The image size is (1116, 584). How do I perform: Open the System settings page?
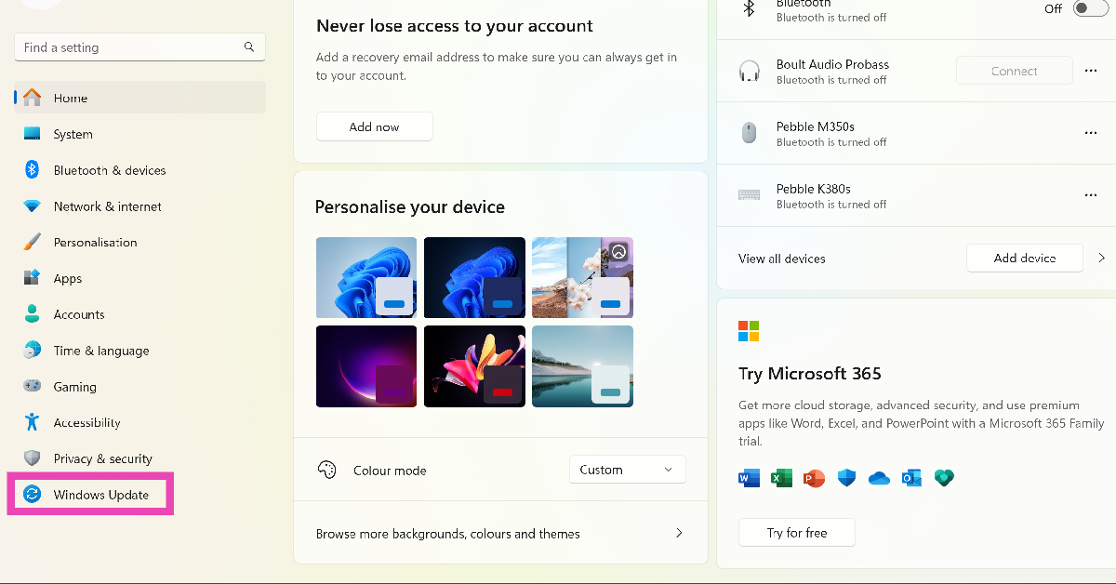coord(140,134)
